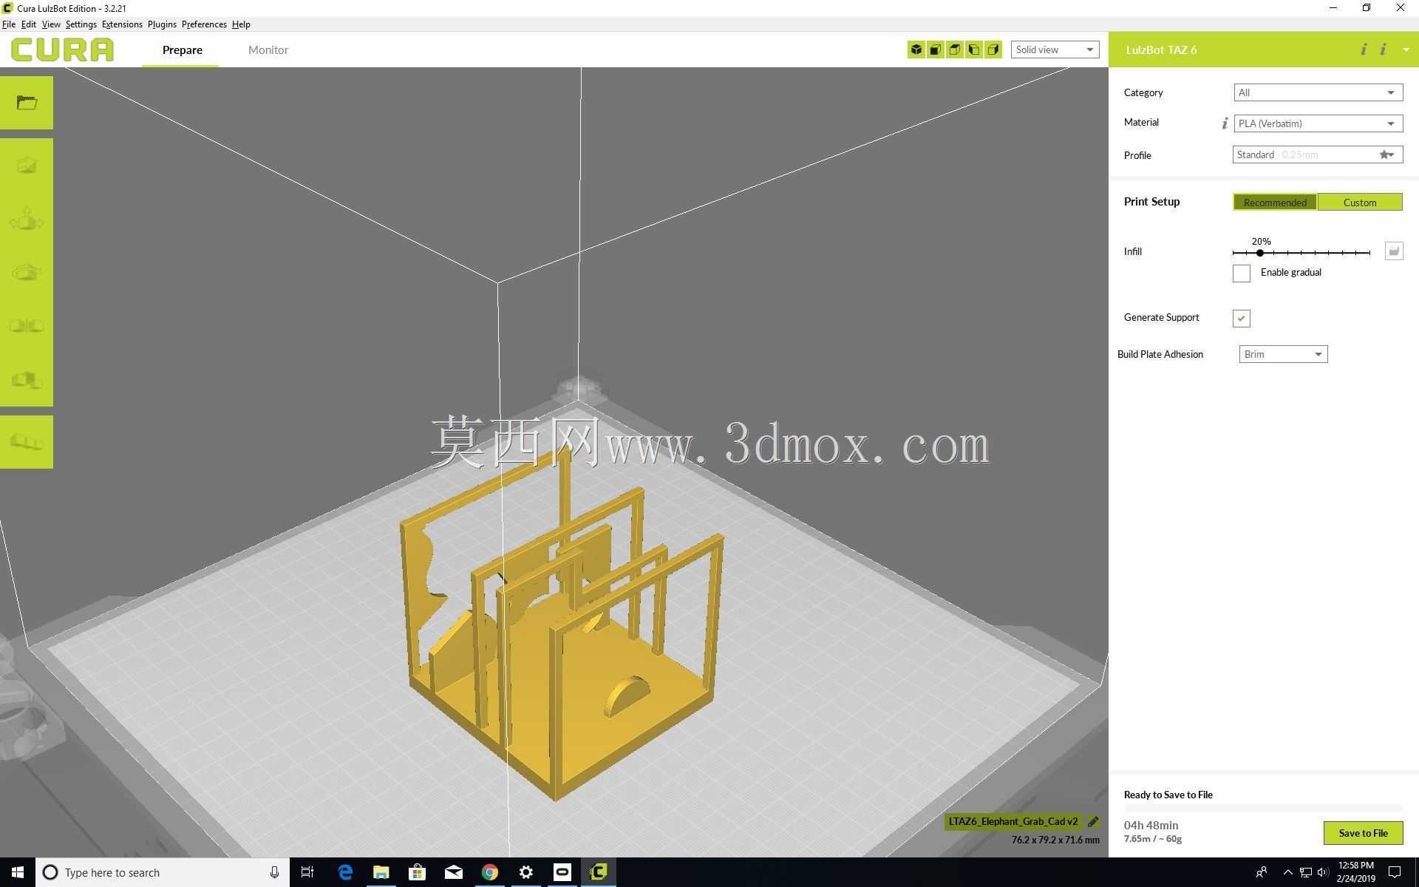Open material info icon next to Material
The height and width of the screenshot is (887, 1419).
[1225, 123]
